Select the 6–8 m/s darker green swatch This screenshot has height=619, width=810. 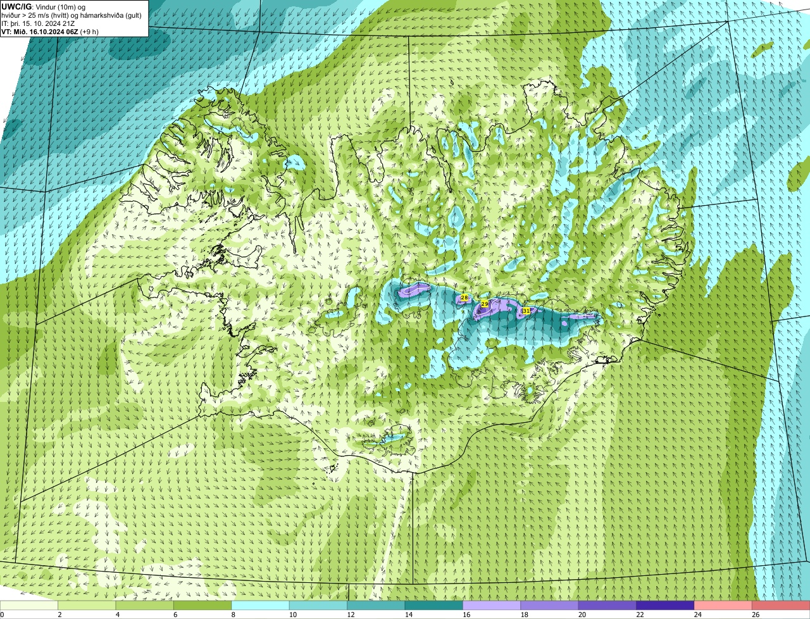pos(202,605)
